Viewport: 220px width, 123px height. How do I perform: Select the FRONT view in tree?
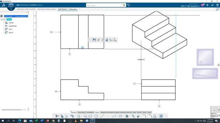click(x=11, y=23)
